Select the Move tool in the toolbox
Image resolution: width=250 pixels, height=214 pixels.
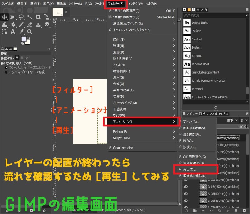pos(4,17)
